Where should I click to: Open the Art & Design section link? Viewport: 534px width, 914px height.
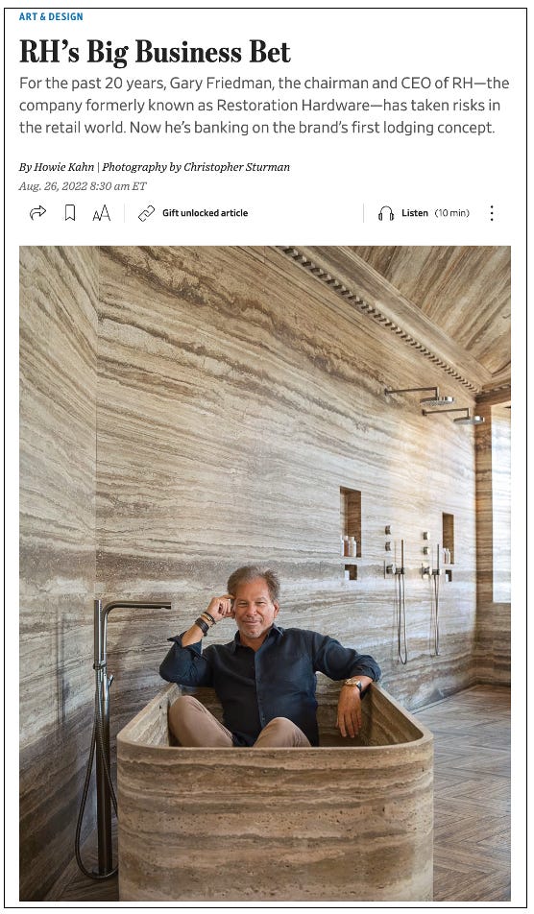51,16
